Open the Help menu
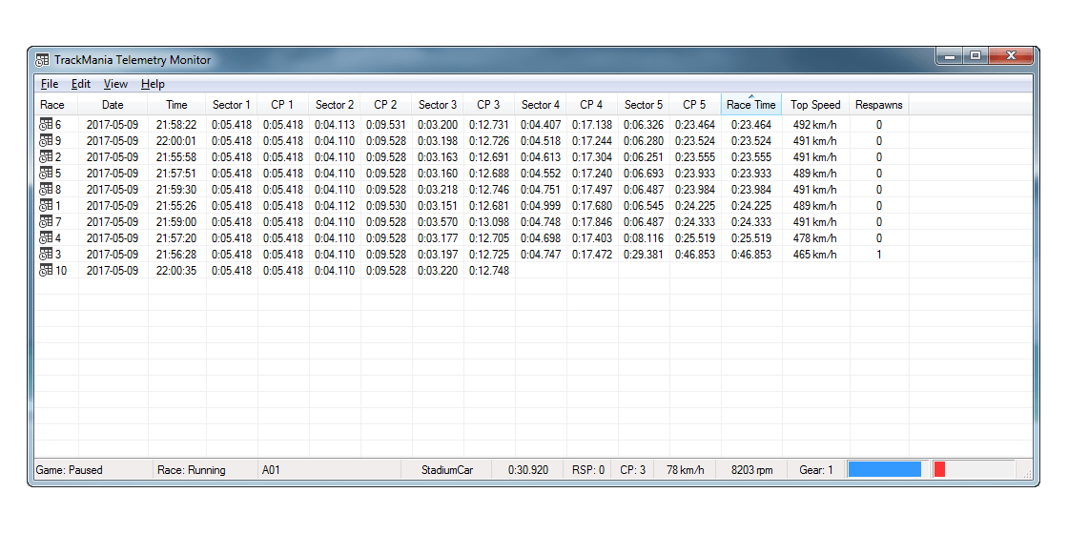1068x534 pixels. pos(153,84)
